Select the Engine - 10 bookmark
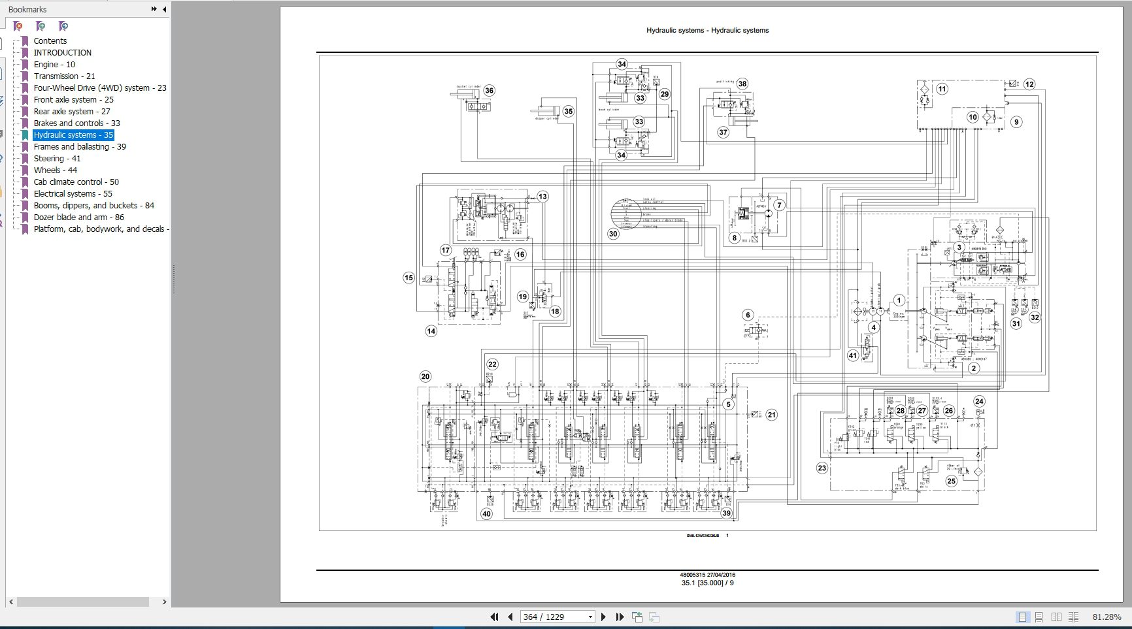Screen dimensions: 1132x629 pyautogui.click(x=54, y=64)
